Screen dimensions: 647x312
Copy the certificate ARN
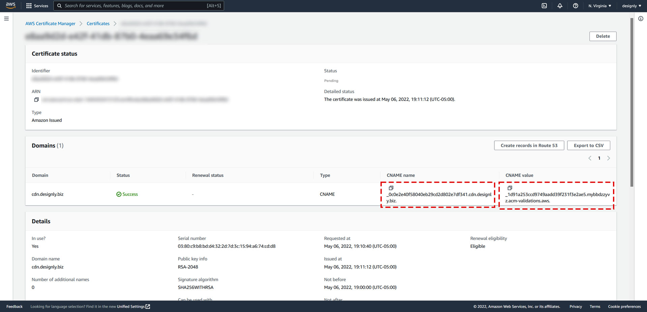36,100
